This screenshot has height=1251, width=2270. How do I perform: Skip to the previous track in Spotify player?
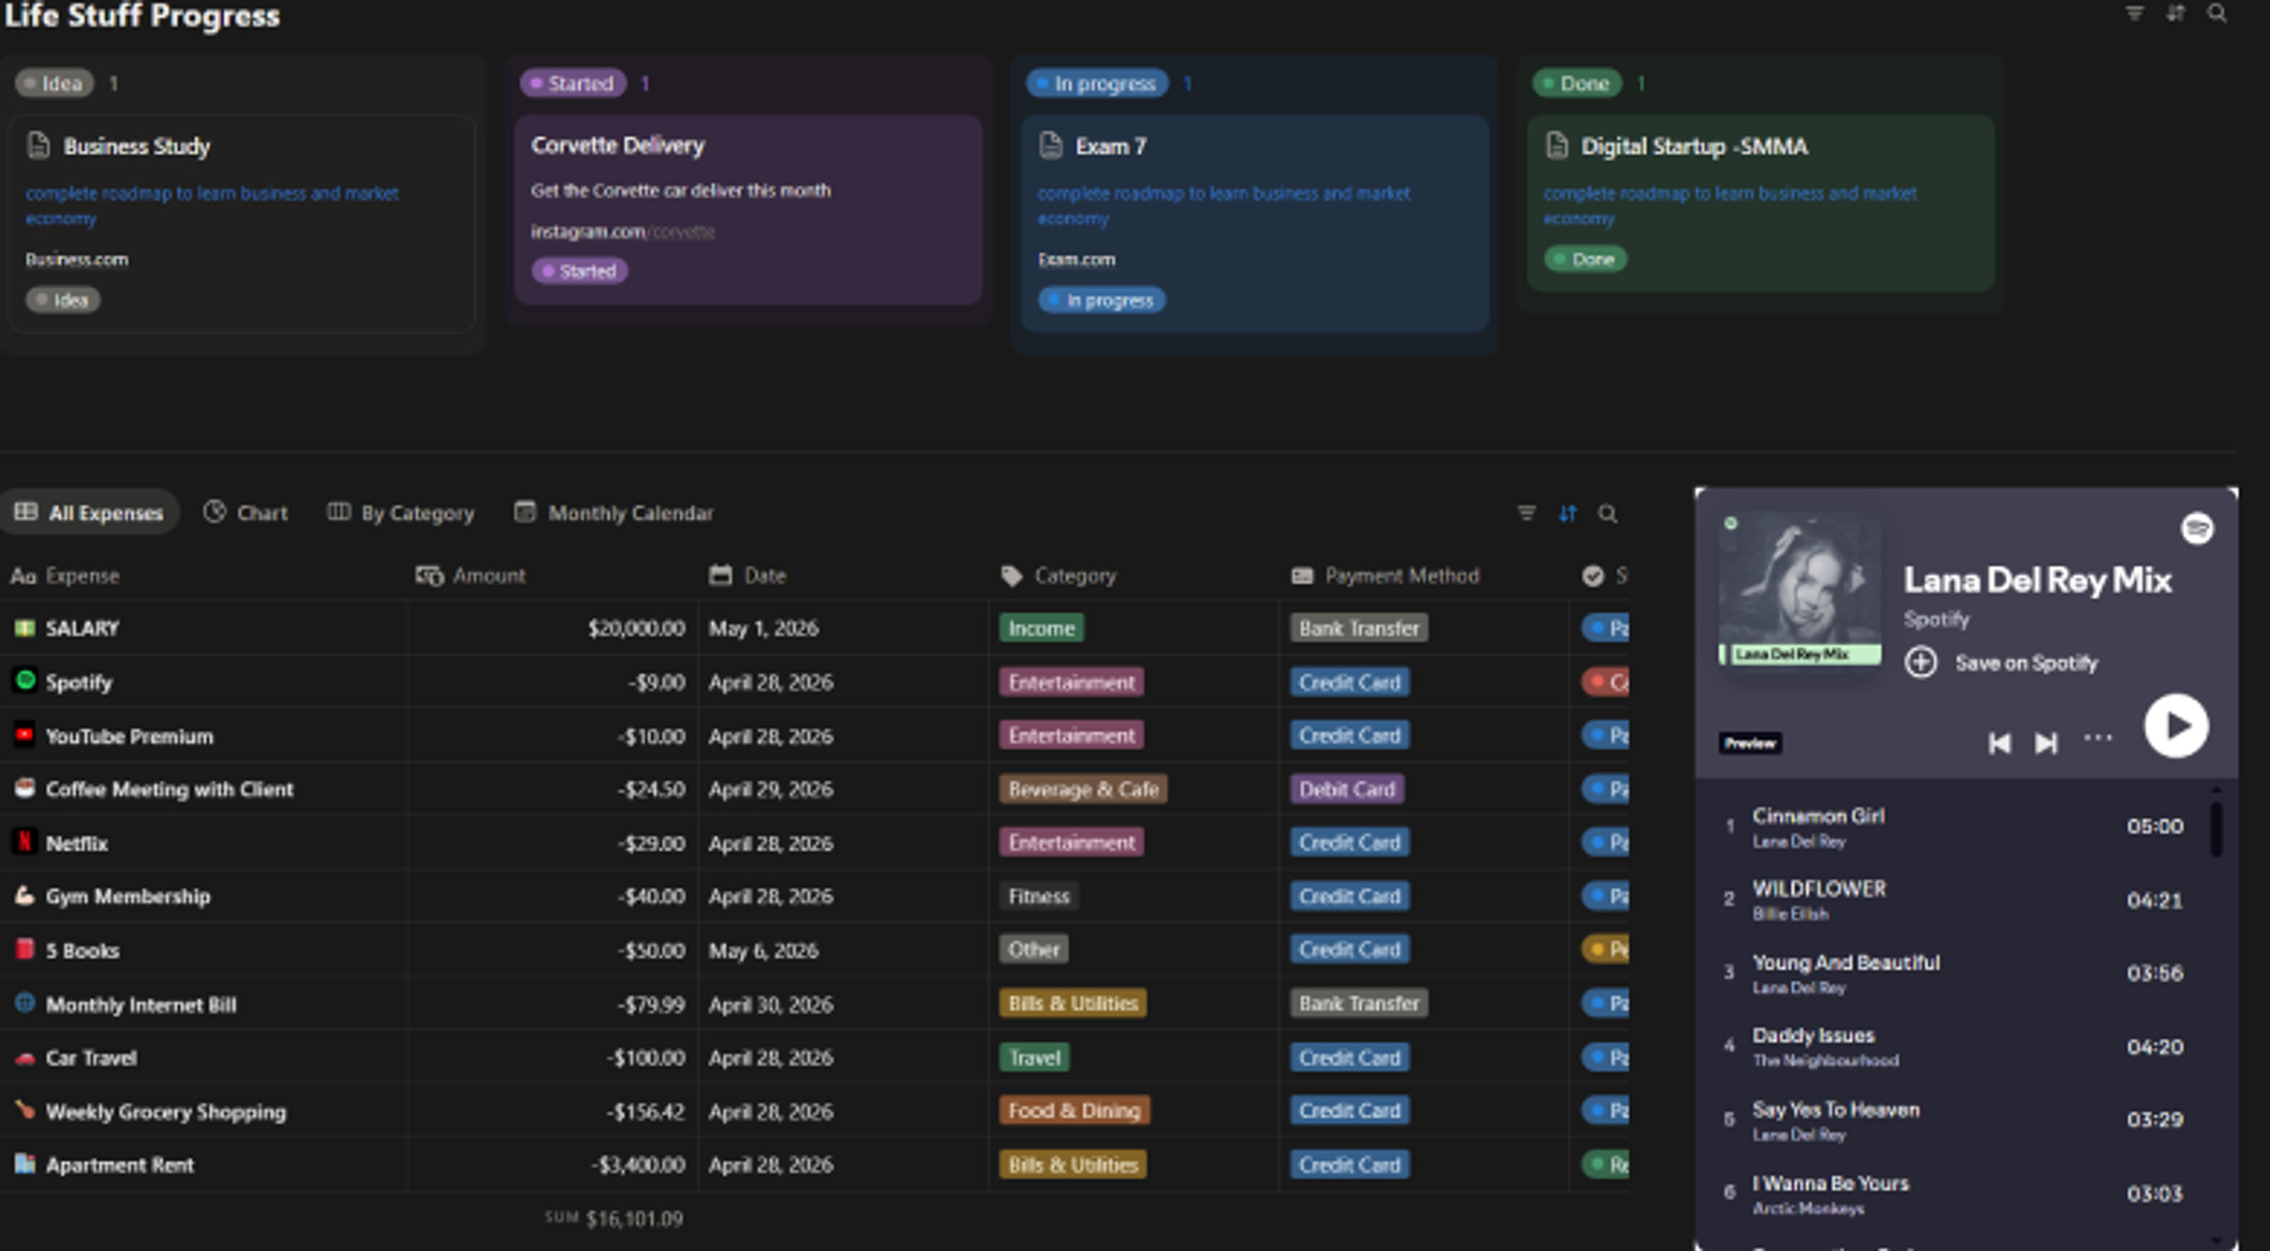tap(1999, 743)
